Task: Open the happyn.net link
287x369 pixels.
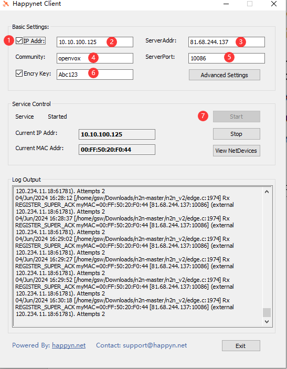Action: tap(69, 345)
